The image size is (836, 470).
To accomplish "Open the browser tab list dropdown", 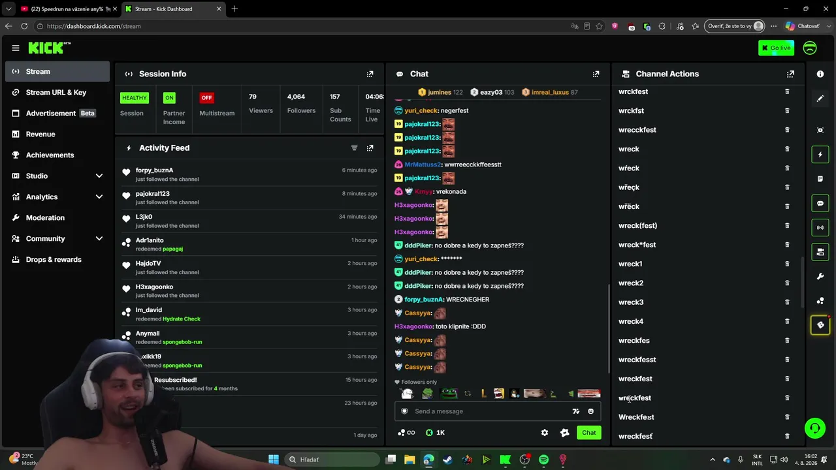I will pyautogui.click(x=8, y=9).
